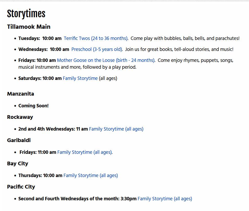Open Rockaway's Family Storytime (all ages) link
The image size is (249, 211).
click(x=116, y=129)
